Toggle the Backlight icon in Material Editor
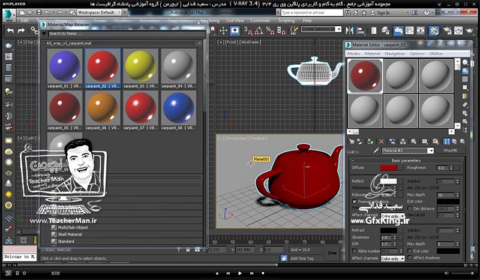480x280 pixels. 465,71
